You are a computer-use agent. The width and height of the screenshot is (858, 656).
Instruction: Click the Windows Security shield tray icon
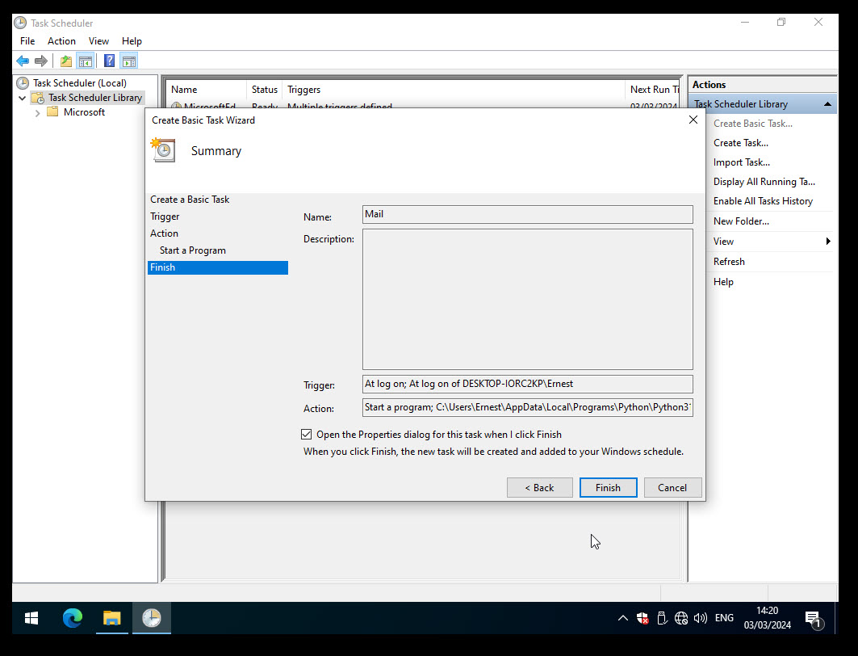point(642,618)
